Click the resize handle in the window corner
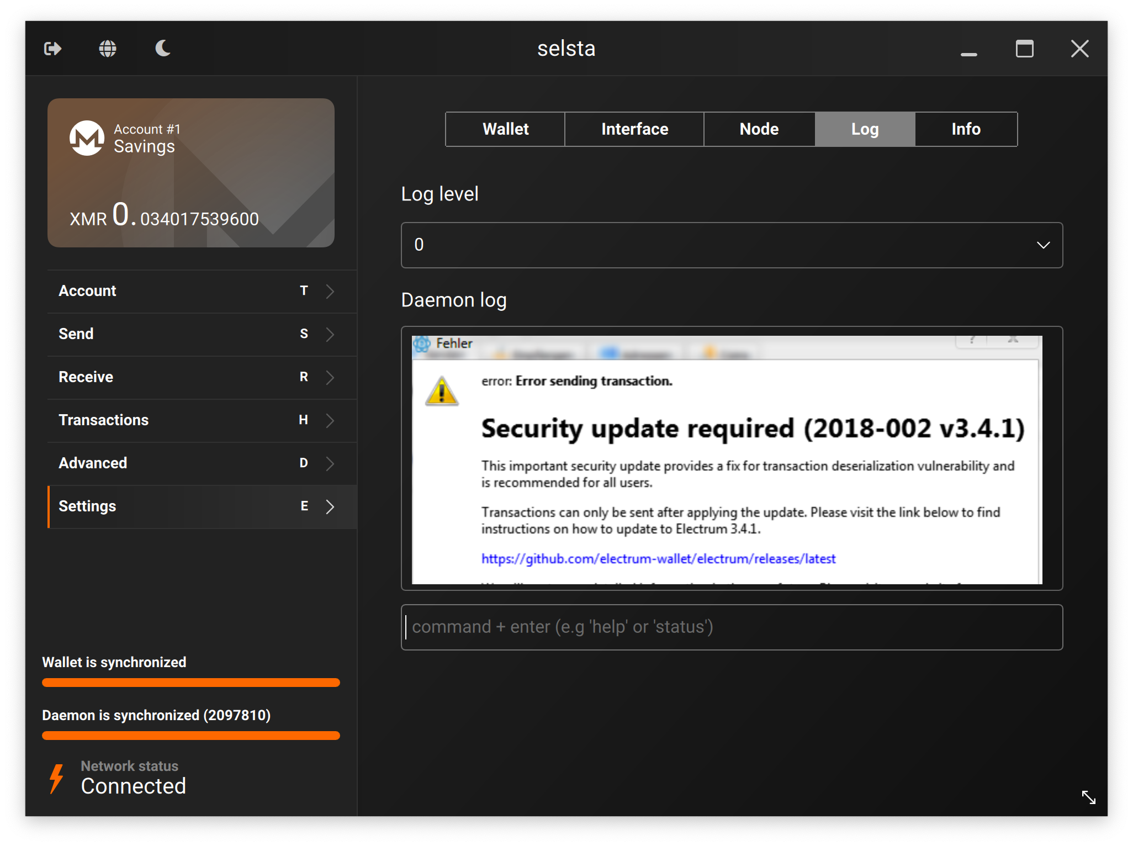The width and height of the screenshot is (1133, 846). [x=1088, y=797]
